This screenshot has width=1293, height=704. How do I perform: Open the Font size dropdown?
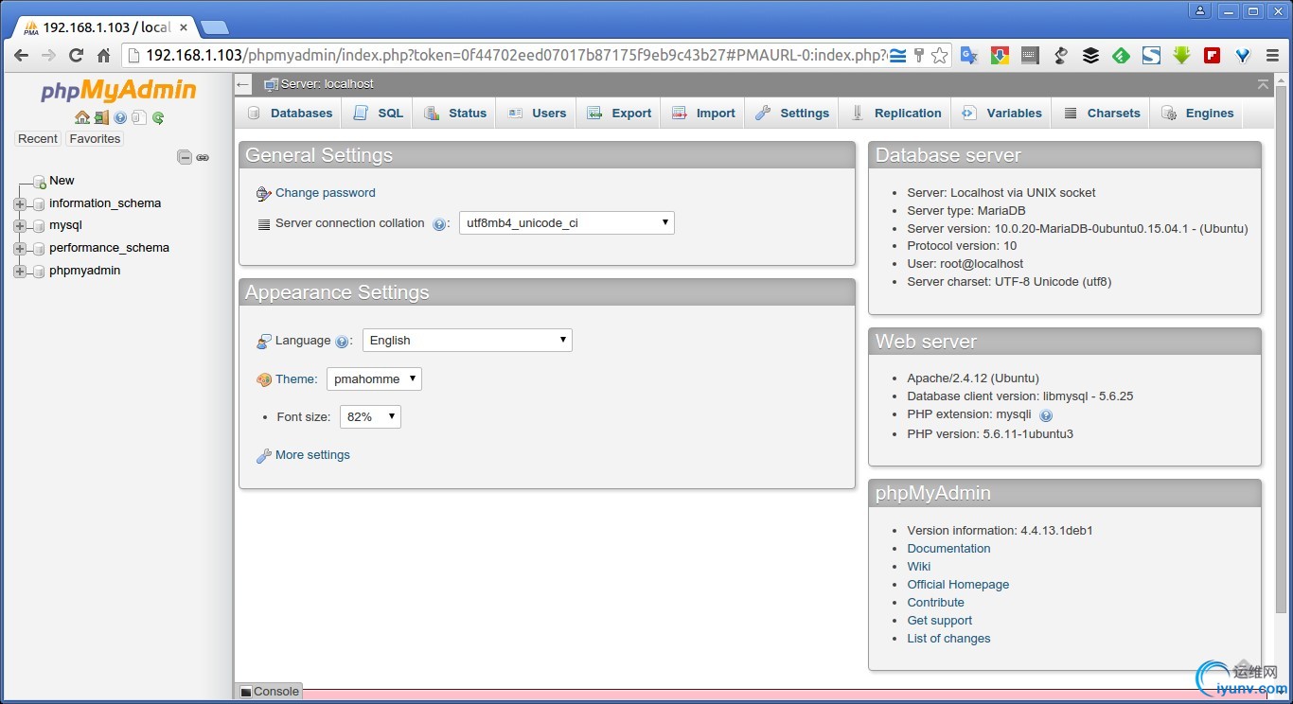click(x=370, y=417)
